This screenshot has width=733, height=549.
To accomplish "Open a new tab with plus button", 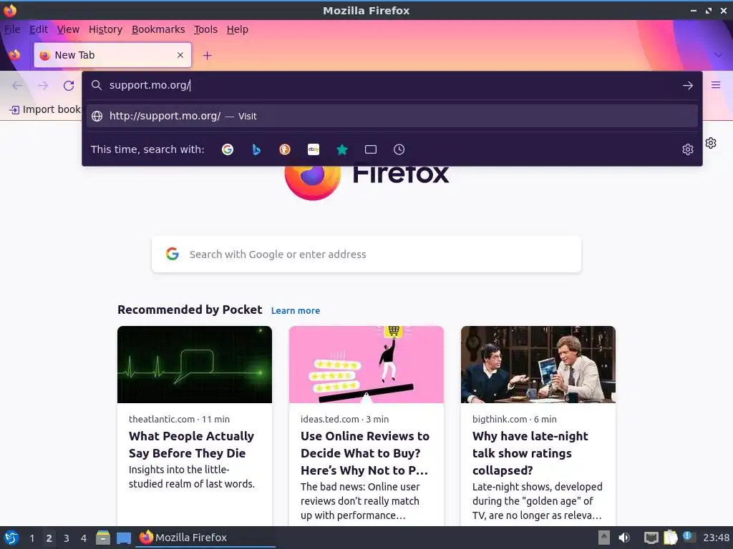I will pos(207,56).
